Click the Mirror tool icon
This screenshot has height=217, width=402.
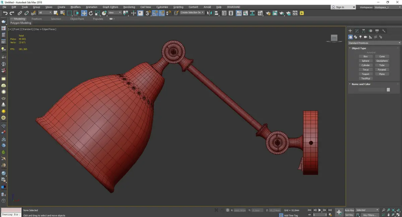point(209,13)
